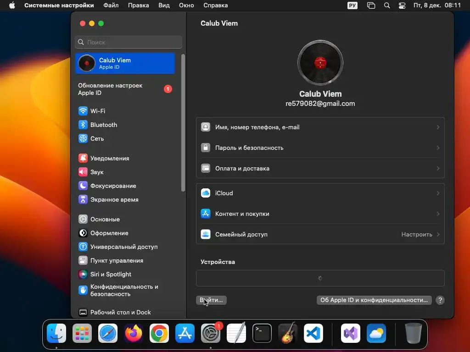The image size is (470, 352).
Task: Expand Пароль и безопасность row
Action: tap(320, 148)
